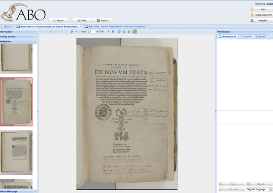Collapse the Information side panel

pyautogui.click(x=35, y=32)
